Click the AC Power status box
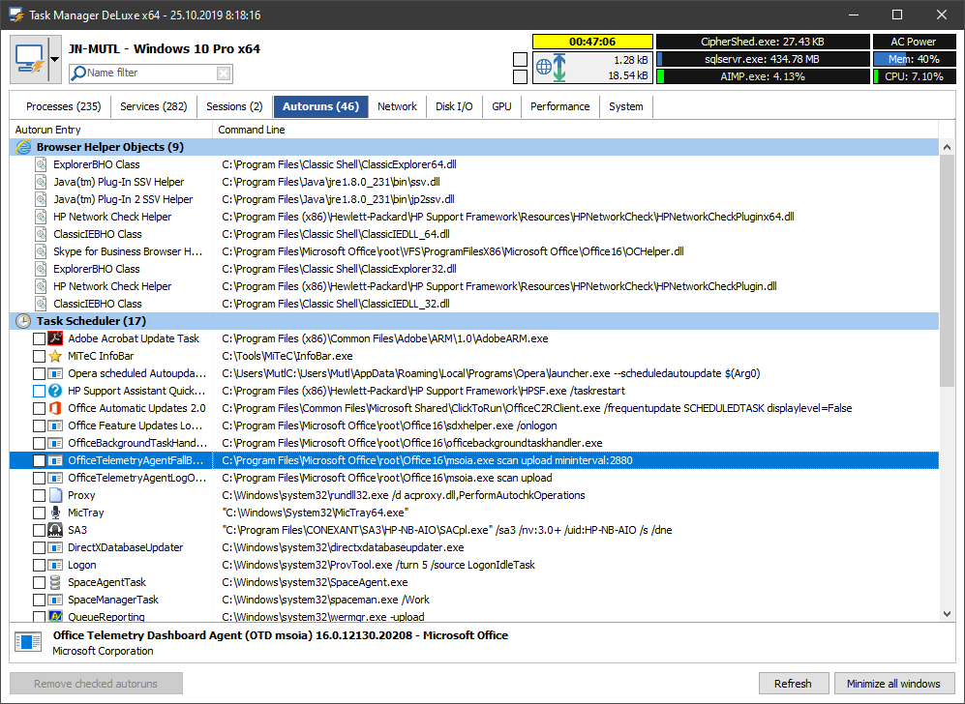 914,42
